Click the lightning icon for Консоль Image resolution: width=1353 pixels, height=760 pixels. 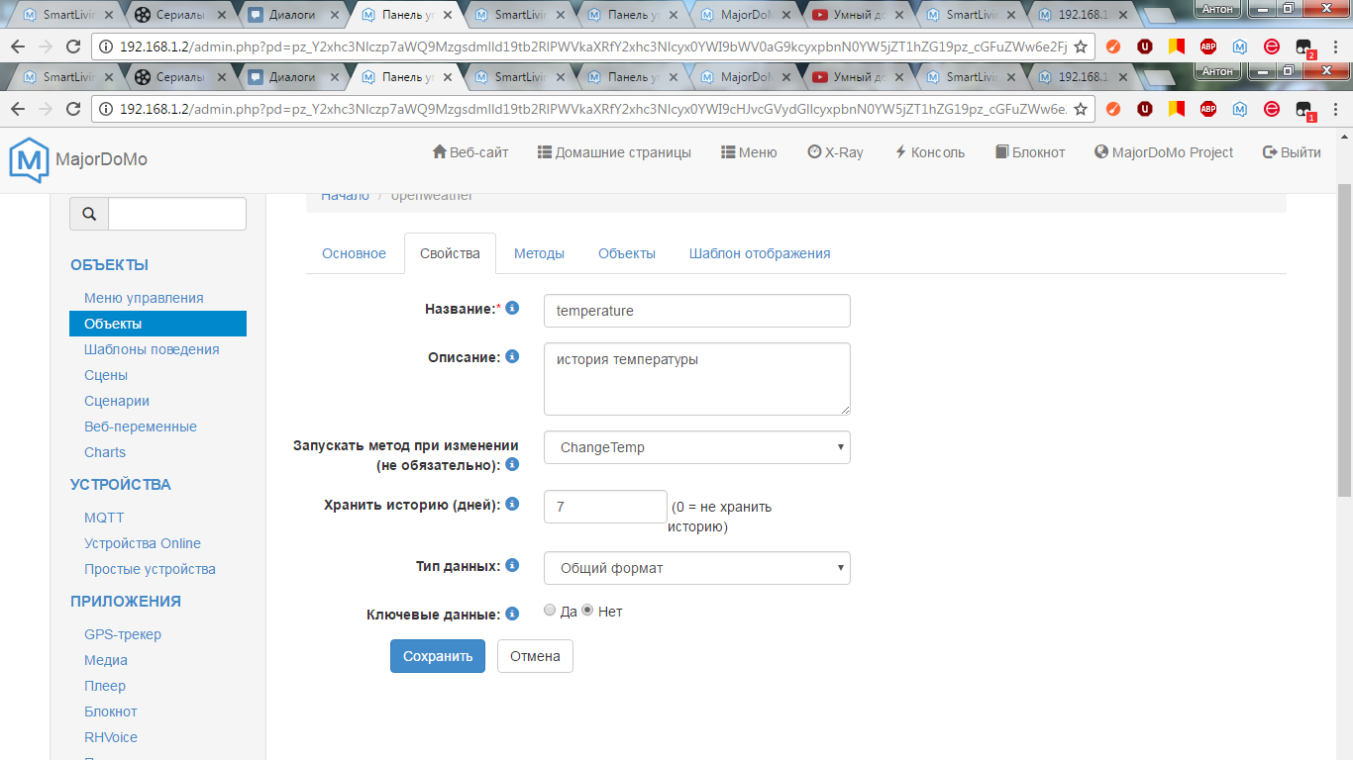(900, 152)
